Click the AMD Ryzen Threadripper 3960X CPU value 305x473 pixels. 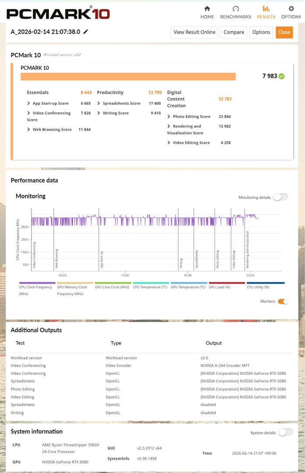(70, 448)
